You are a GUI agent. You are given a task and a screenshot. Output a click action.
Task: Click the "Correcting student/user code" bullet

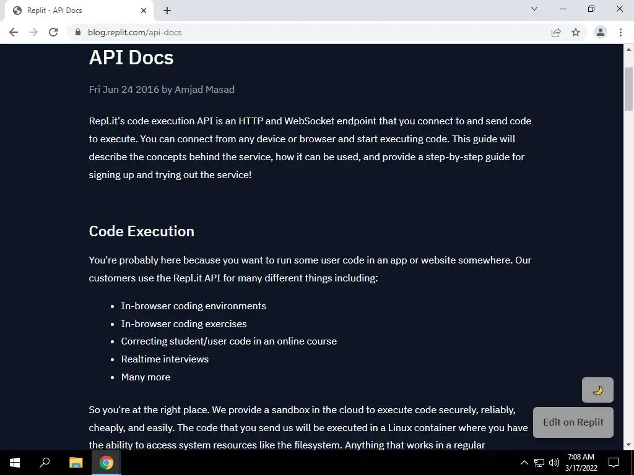(x=229, y=341)
